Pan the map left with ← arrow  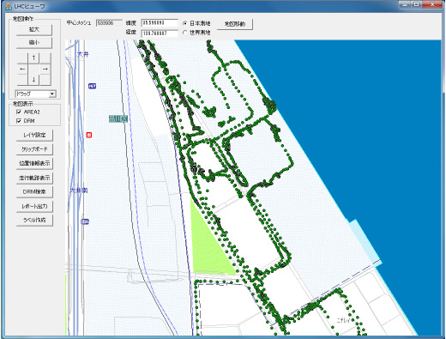pos(22,69)
